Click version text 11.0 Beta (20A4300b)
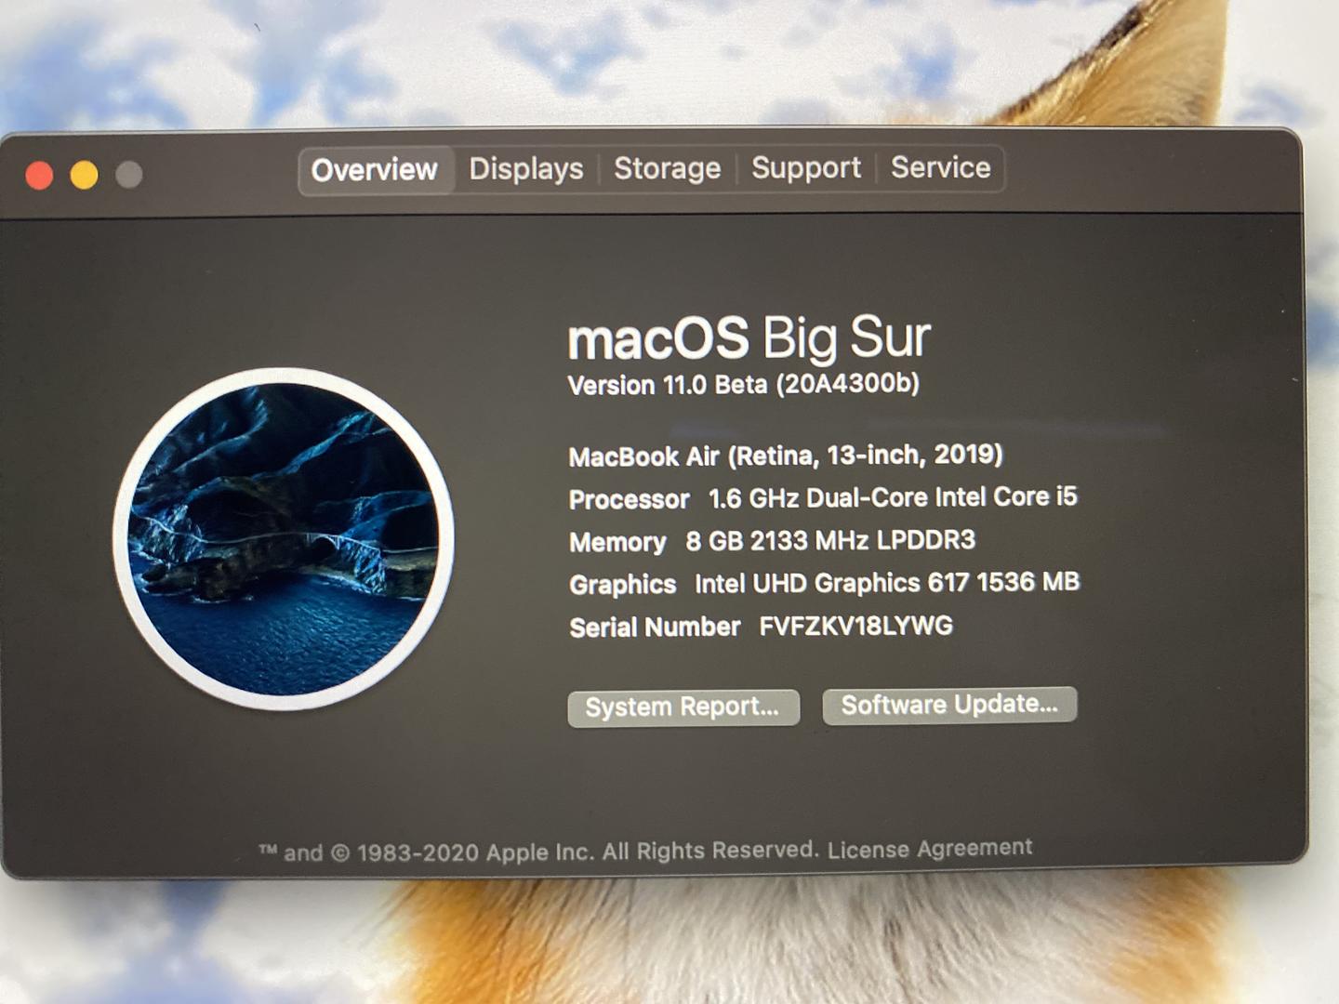Image resolution: width=1339 pixels, height=1004 pixels. (744, 384)
